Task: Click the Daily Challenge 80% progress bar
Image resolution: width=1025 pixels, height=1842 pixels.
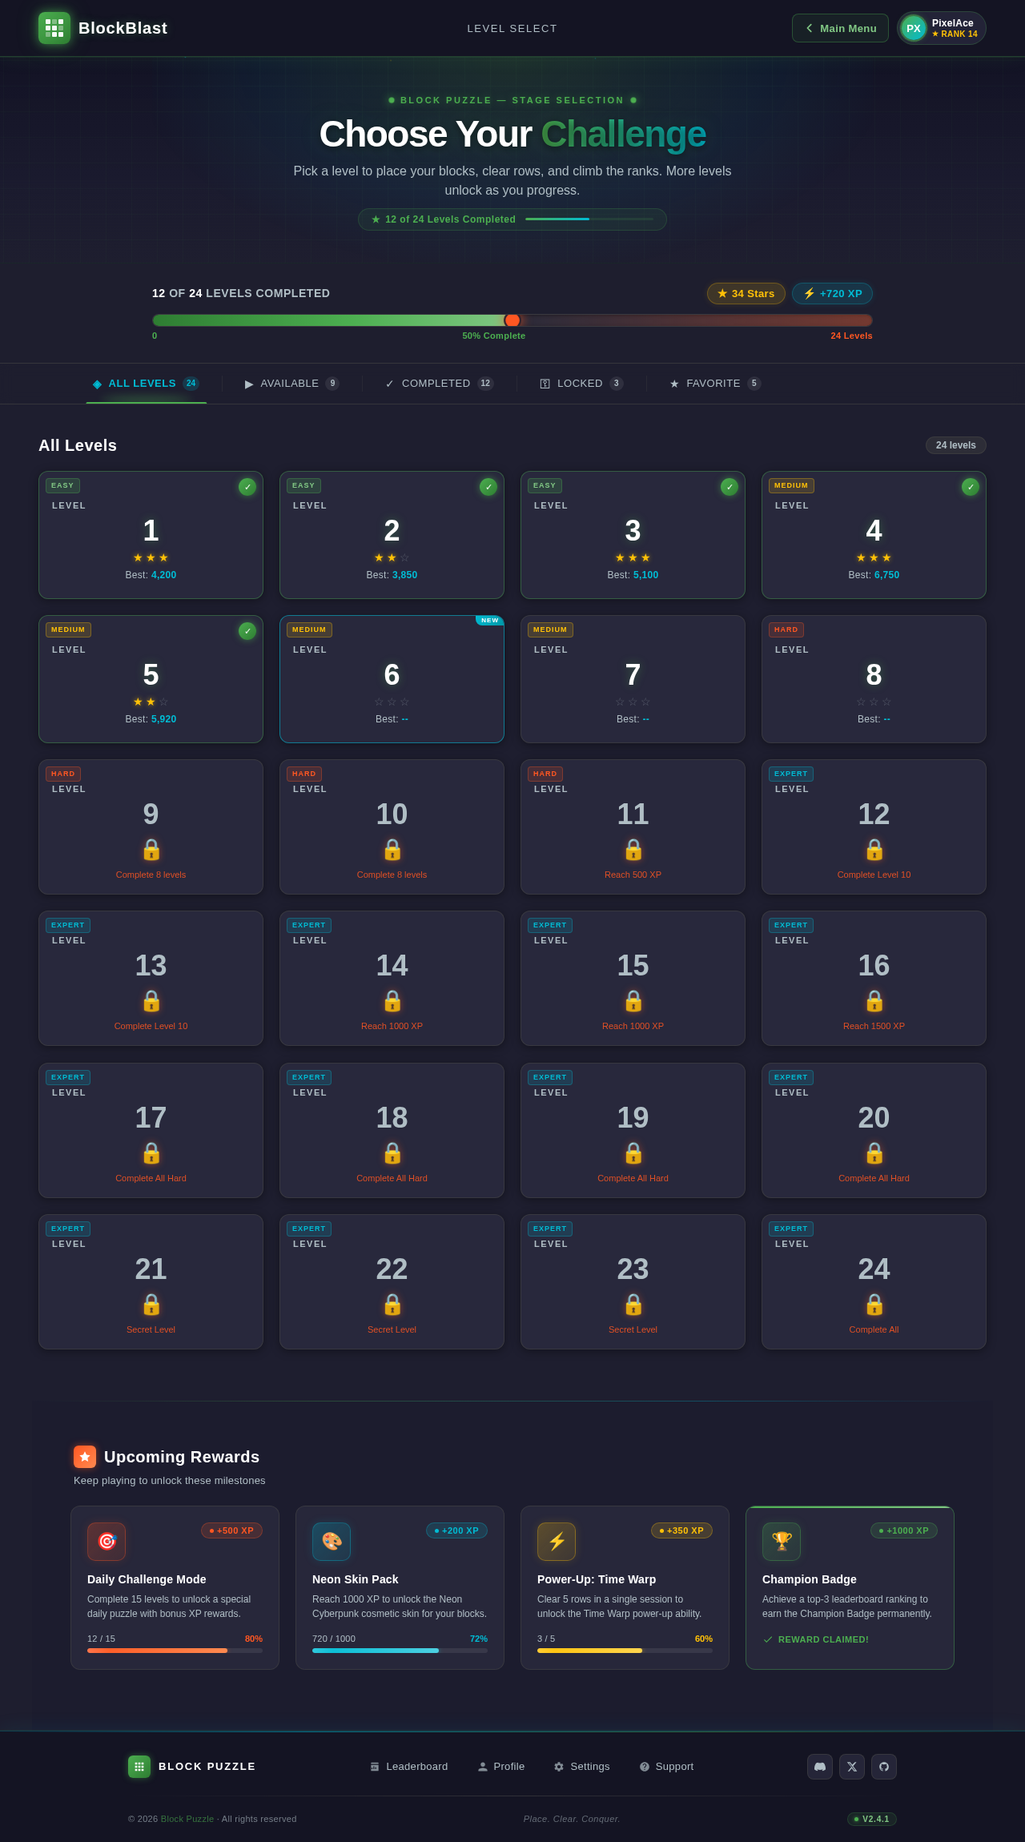Action: (175, 1651)
